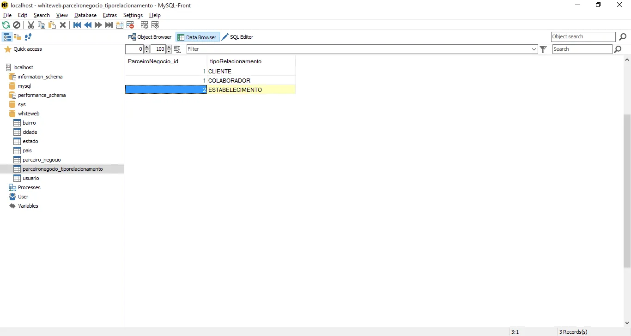The height and width of the screenshot is (336, 631).
Task: Expand the Filter dropdown arrow
Action: pos(534,49)
